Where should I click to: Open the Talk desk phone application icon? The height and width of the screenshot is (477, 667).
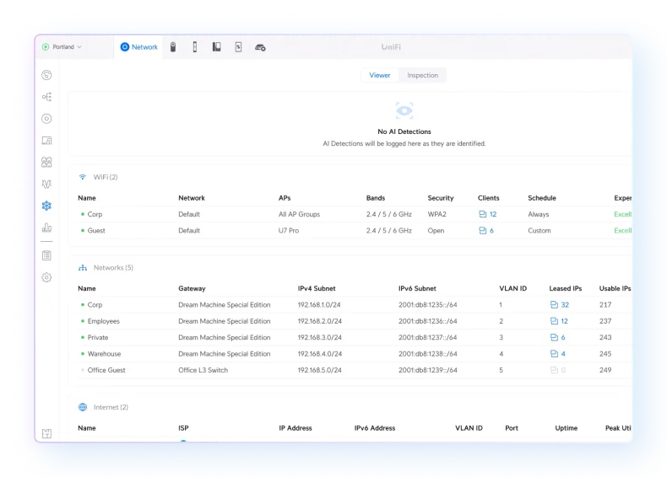point(216,46)
